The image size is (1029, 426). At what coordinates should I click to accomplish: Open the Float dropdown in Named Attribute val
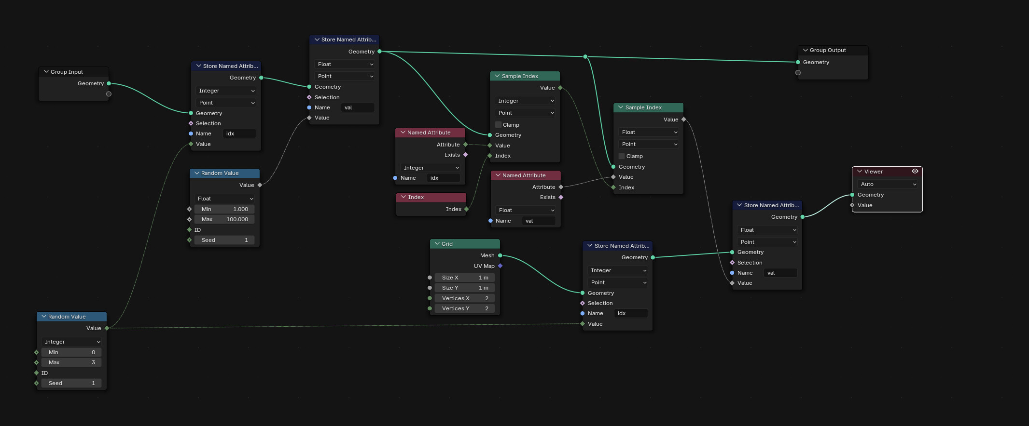click(526, 210)
